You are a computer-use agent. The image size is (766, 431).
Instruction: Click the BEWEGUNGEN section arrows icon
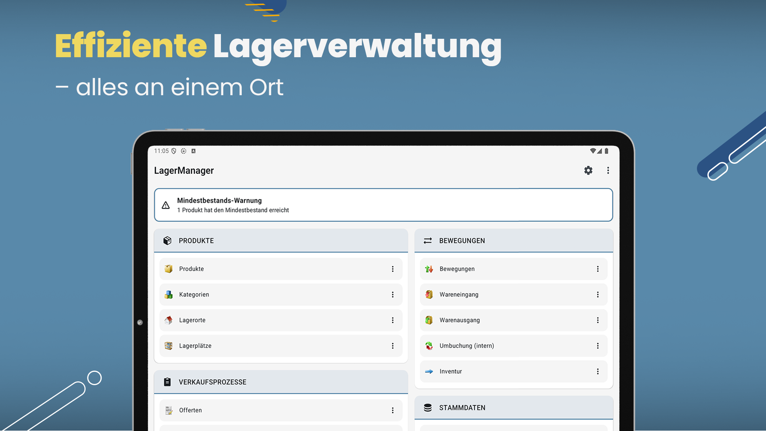[x=428, y=241]
